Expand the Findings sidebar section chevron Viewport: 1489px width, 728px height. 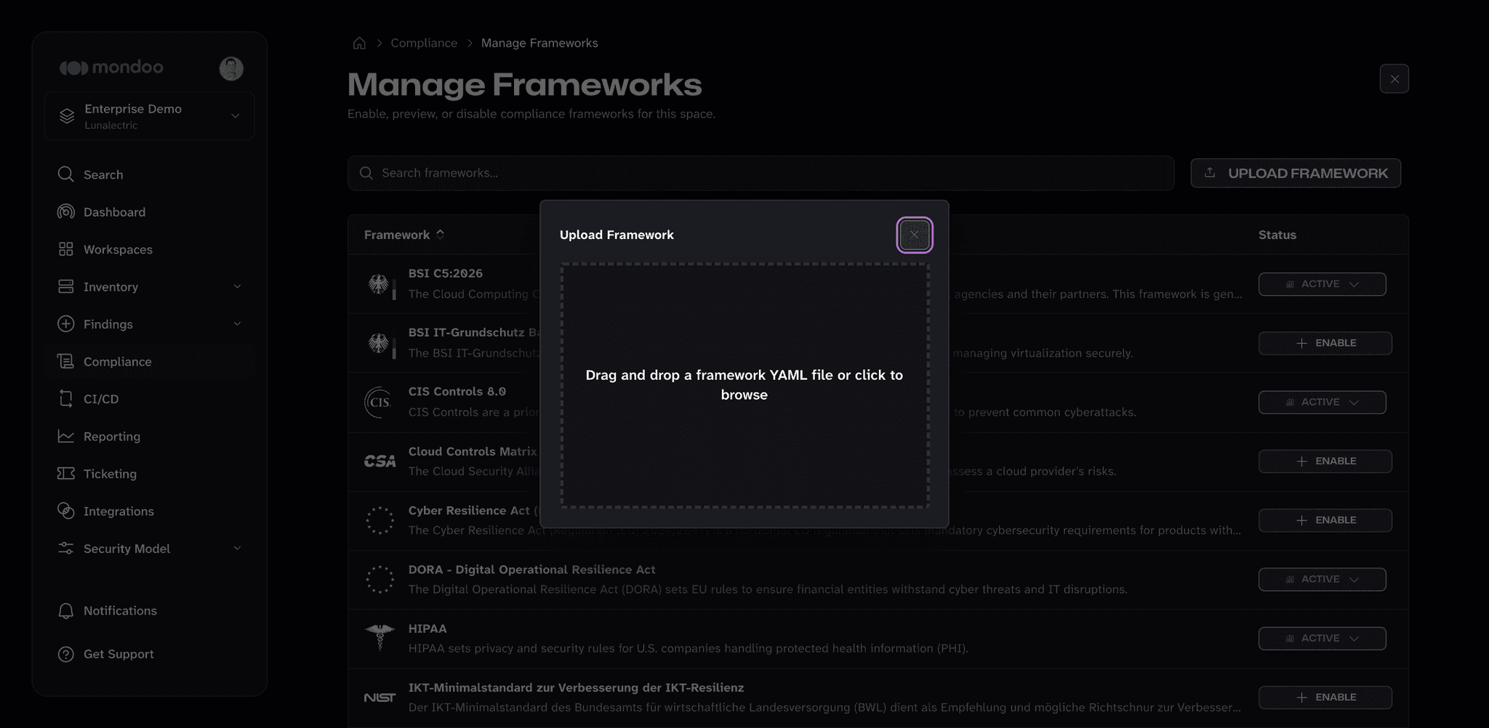pos(237,324)
